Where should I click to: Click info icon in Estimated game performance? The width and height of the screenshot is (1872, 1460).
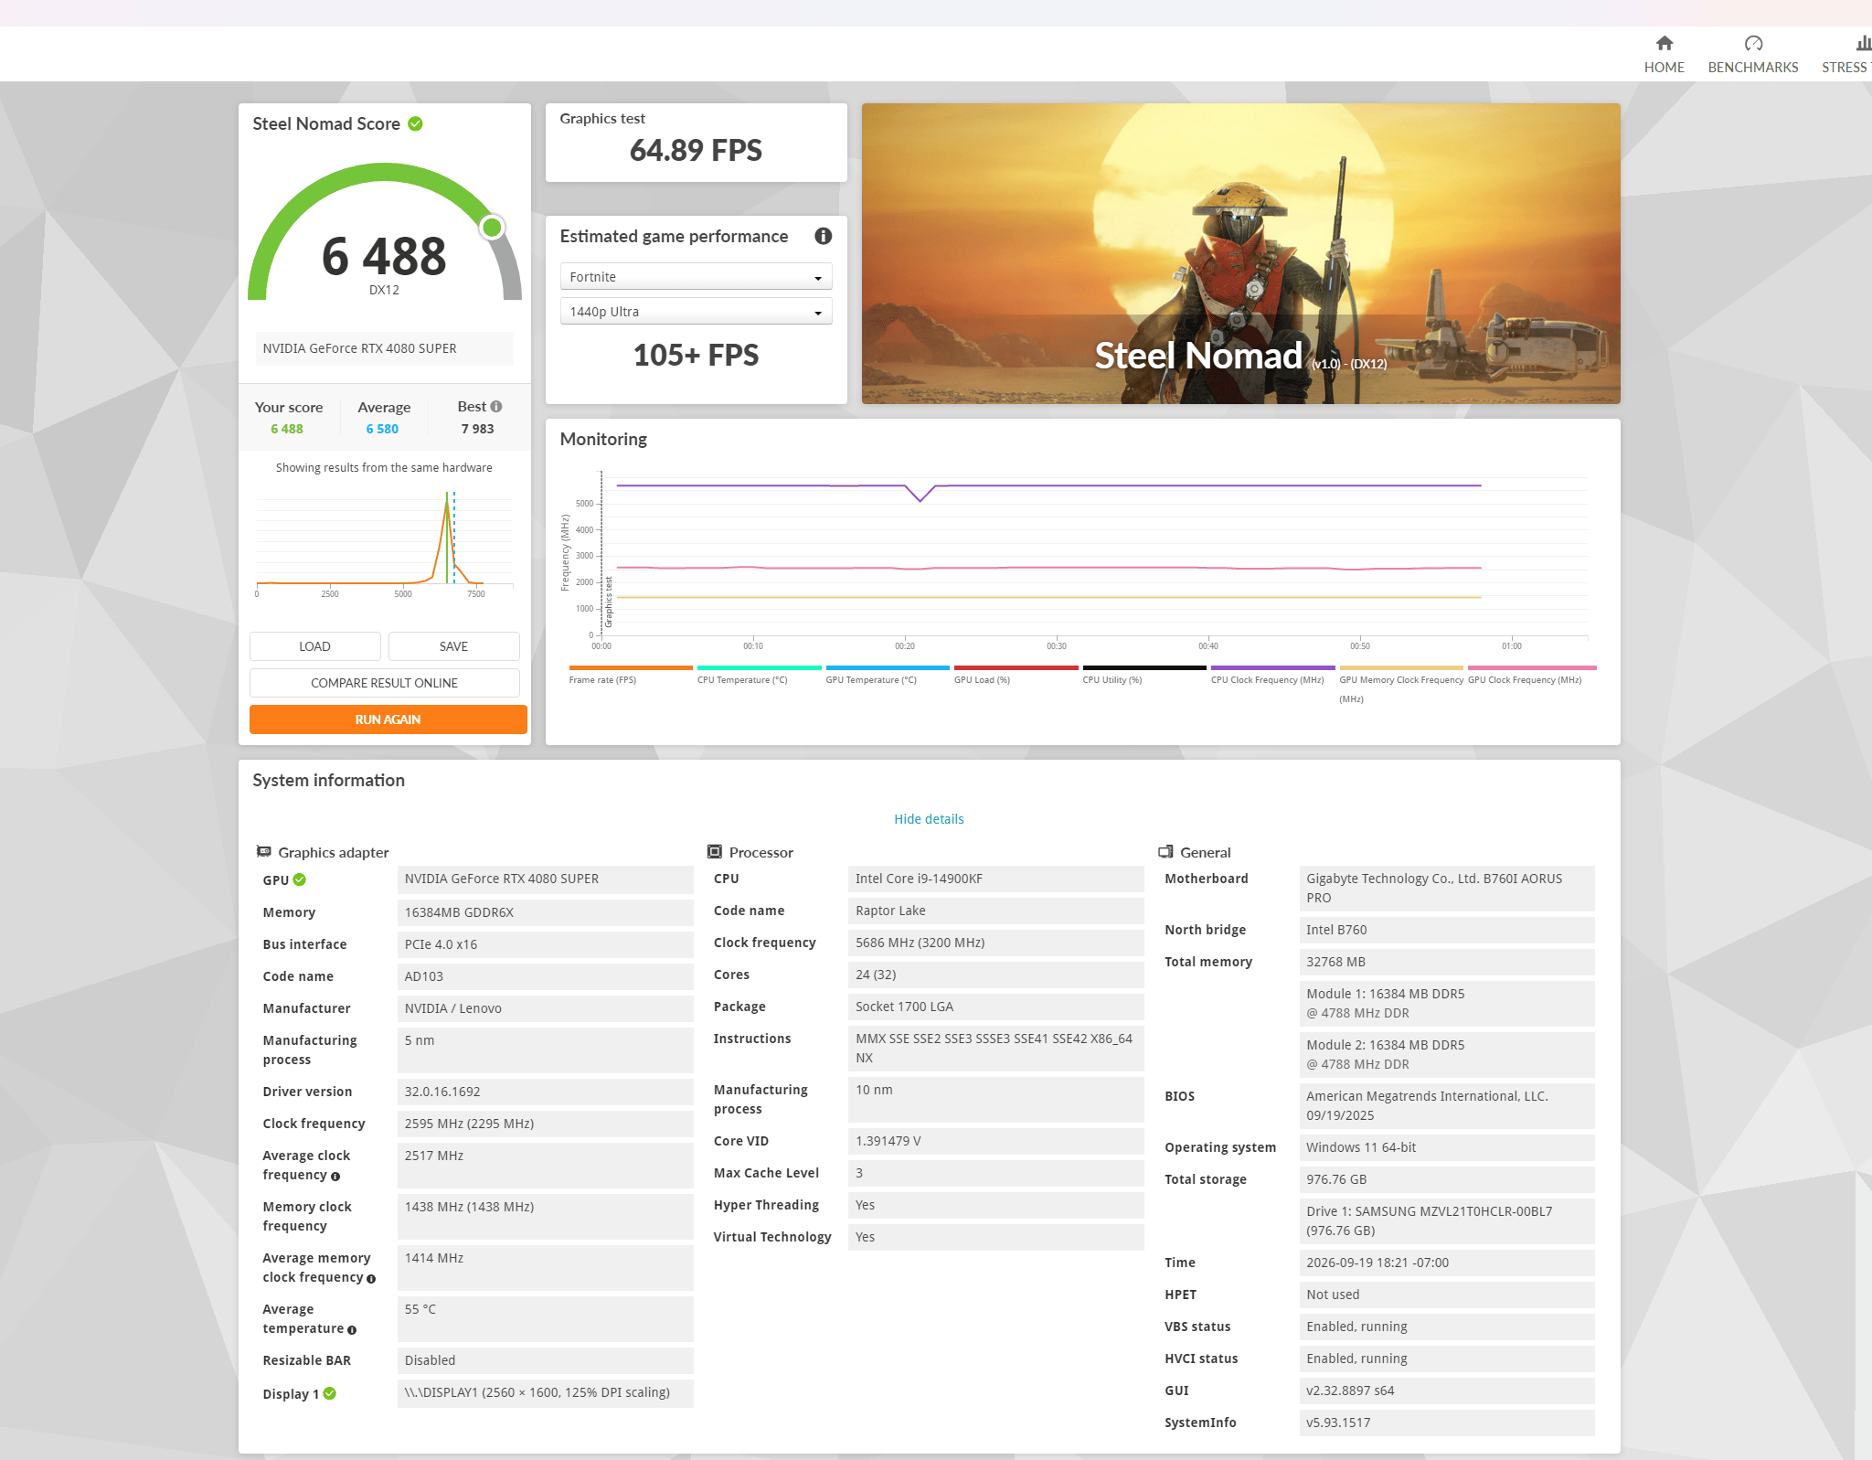823,236
